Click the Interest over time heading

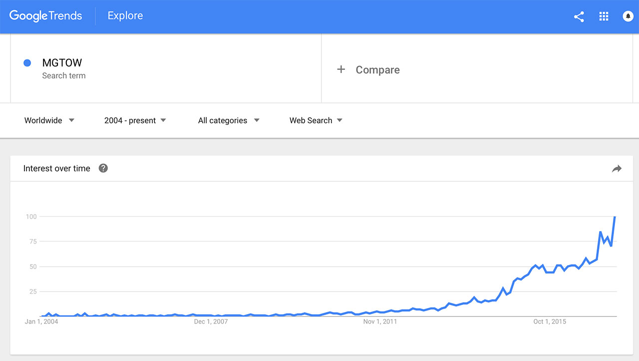(57, 169)
